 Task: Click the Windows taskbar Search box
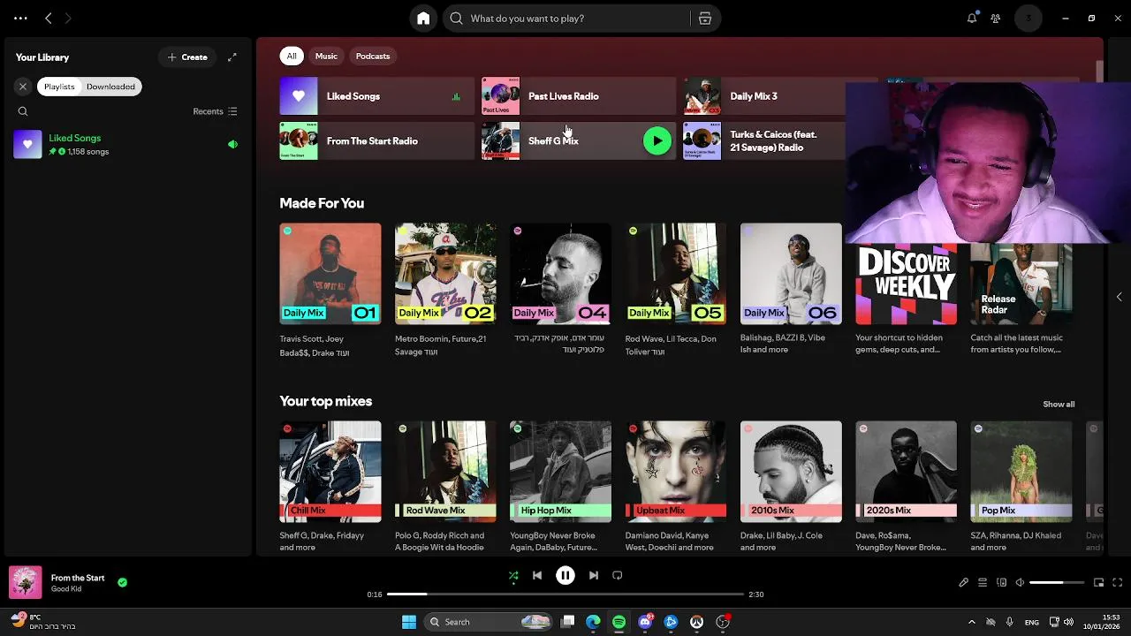pos(488,622)
